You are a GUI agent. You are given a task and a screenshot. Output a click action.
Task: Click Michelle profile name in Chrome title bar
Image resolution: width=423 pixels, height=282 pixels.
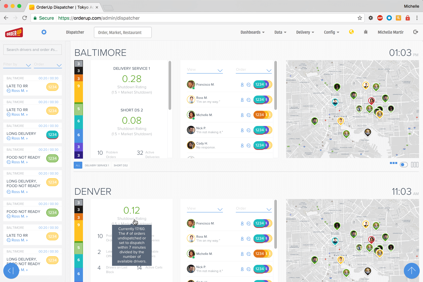[411, 6]
